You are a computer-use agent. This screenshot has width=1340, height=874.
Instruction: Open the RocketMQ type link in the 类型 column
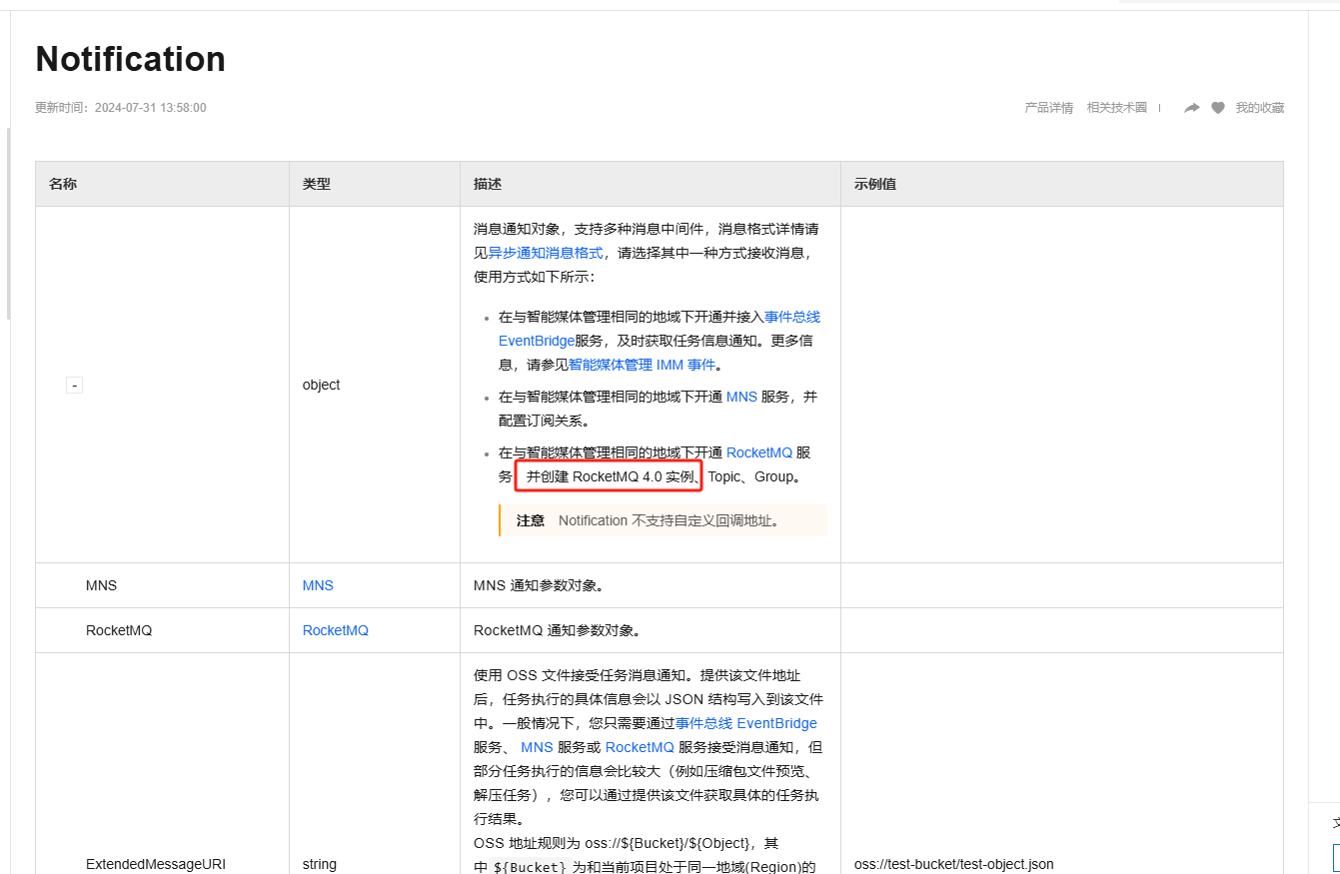(336, 630)
